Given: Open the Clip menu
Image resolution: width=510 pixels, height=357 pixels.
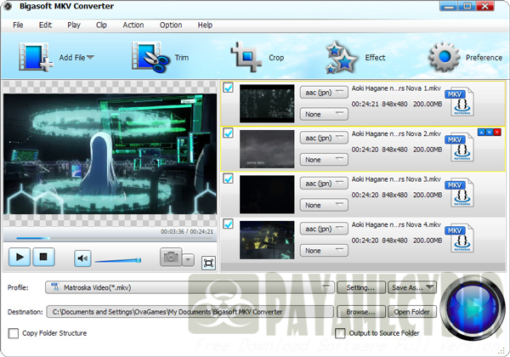Looking at the screenshot, I should coord(101,25).
